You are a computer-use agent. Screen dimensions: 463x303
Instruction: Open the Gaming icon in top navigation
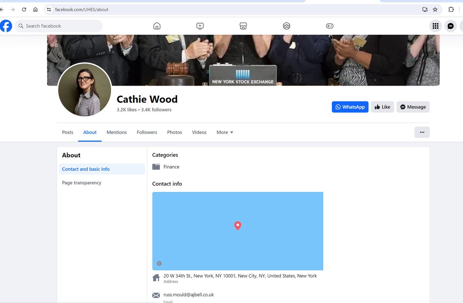(x=330, y=26)
